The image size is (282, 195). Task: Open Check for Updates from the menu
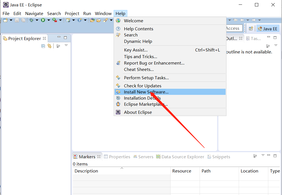tap(142, 86)
